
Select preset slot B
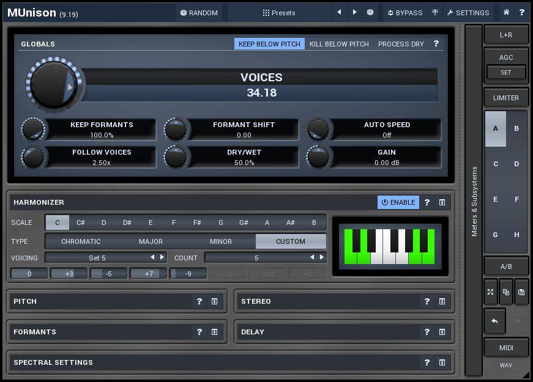516,128
